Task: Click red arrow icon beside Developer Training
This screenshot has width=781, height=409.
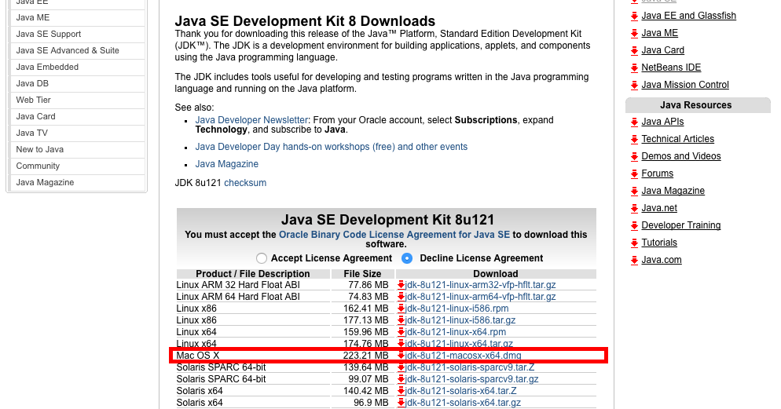Action: pyautogui.click(x=634, y=226)
